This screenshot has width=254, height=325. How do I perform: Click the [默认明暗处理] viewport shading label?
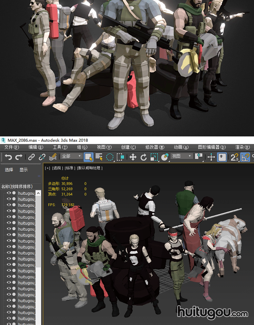point(90,168)
